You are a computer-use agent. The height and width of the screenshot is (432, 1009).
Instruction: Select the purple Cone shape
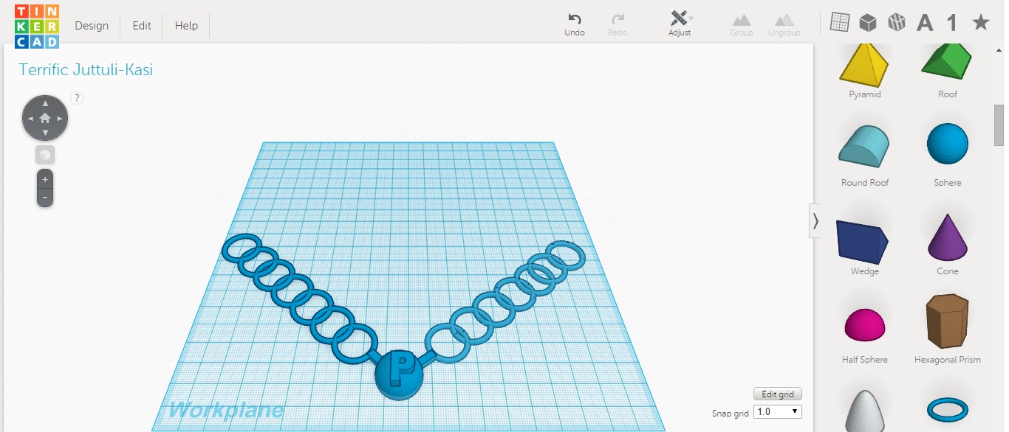(948, 237)
